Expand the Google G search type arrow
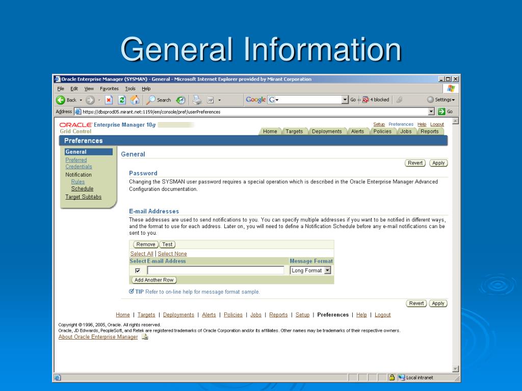 pos(277,100)
